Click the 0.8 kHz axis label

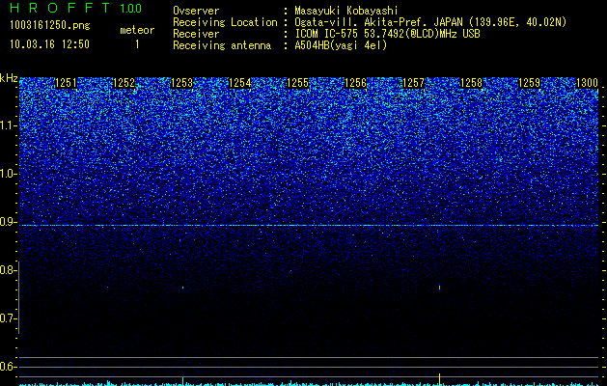point(8,270)
